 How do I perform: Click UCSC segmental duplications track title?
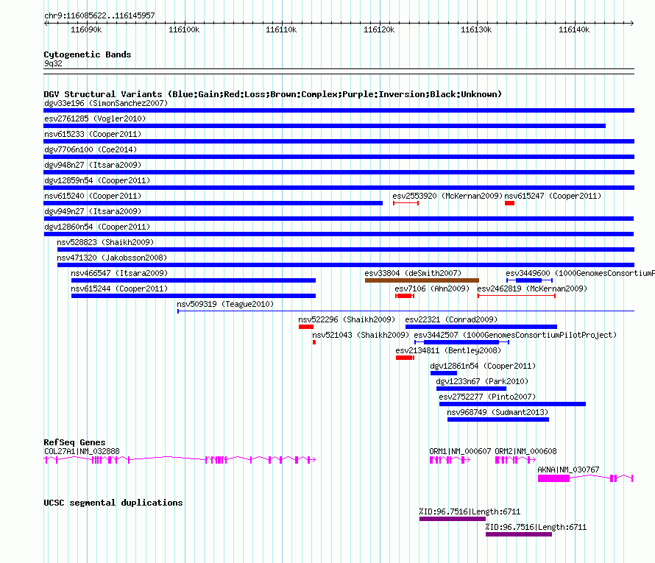click(x=113, y=503)
